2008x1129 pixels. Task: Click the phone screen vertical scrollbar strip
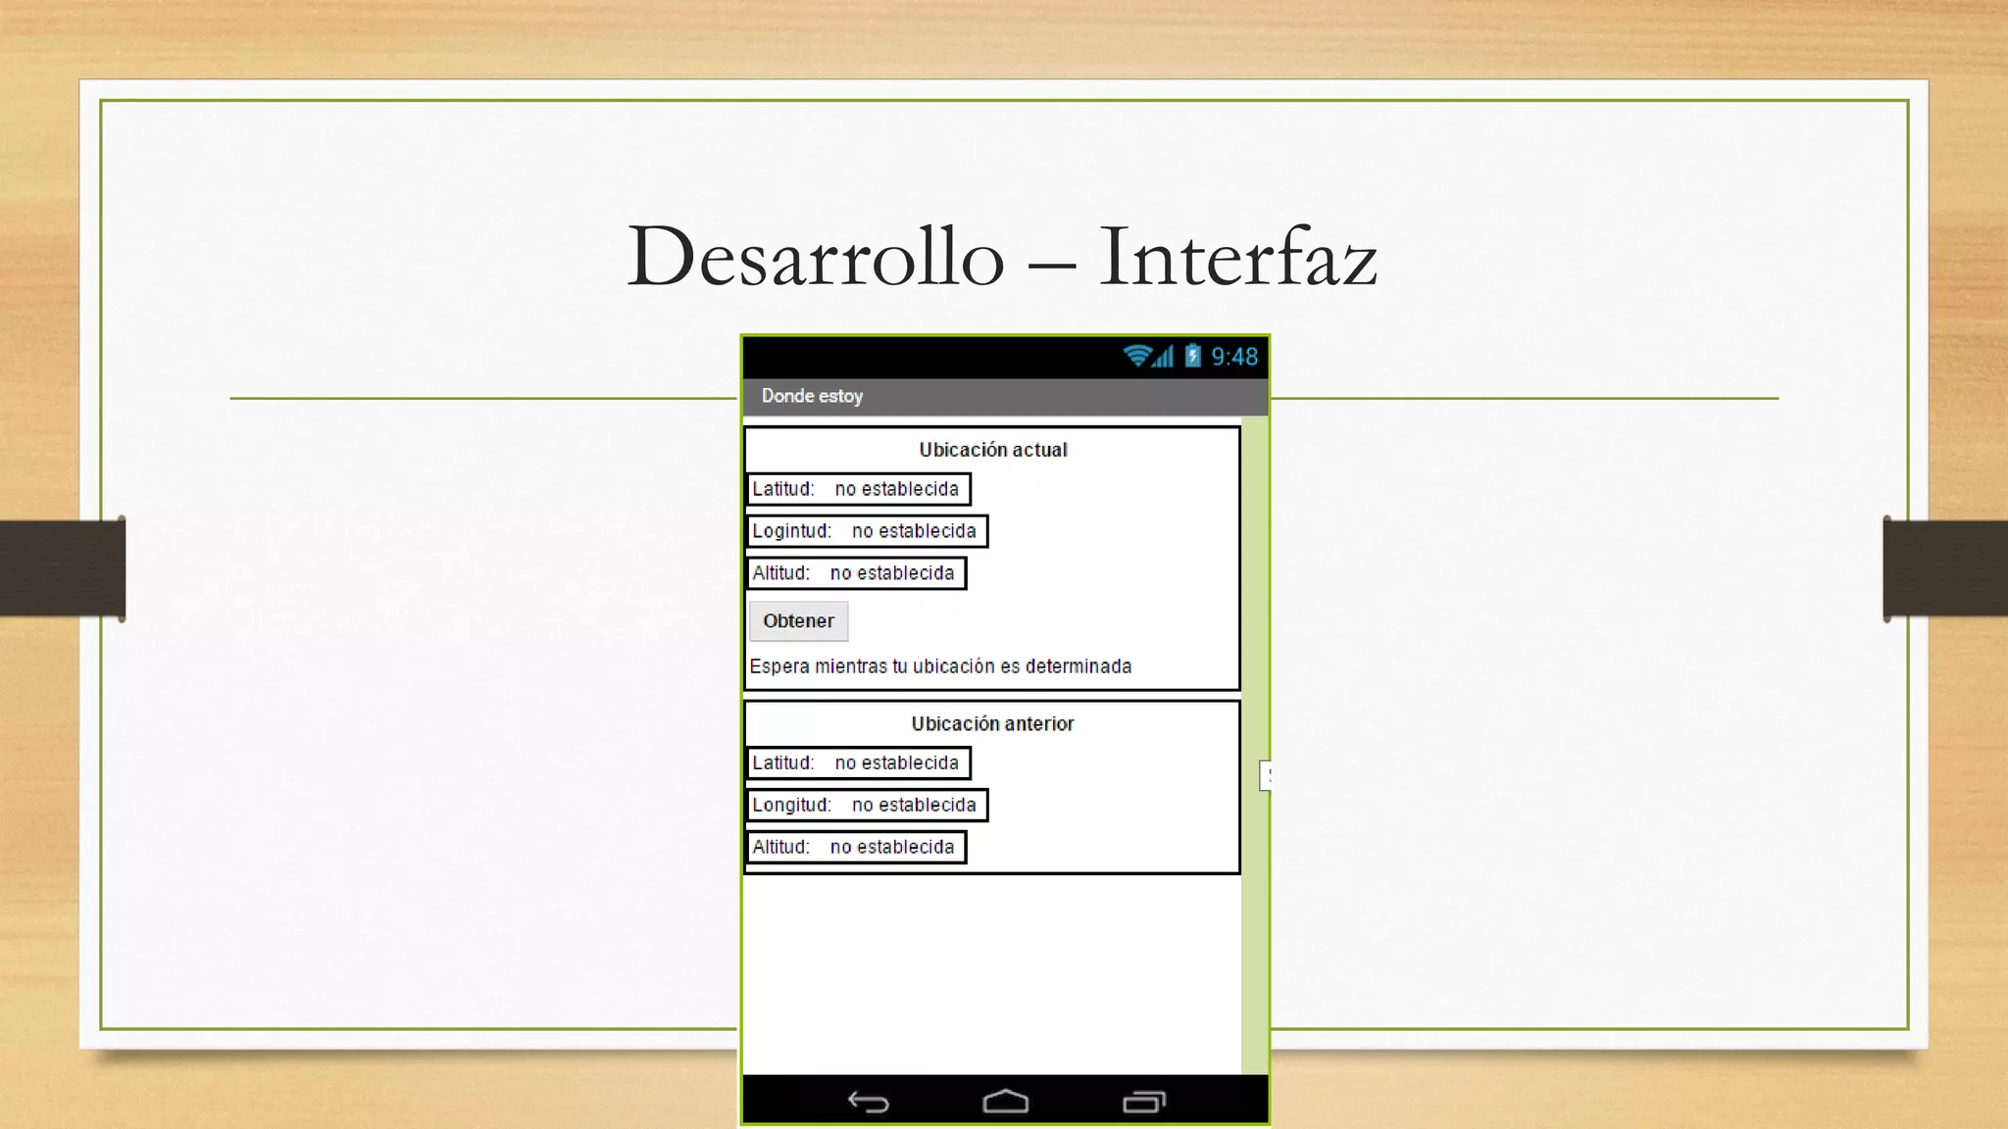click(x=1255, y=745)
